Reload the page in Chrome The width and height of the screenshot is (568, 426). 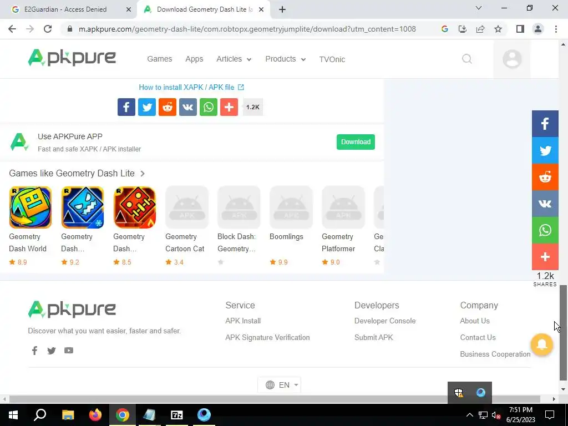[x=48, y=29]
